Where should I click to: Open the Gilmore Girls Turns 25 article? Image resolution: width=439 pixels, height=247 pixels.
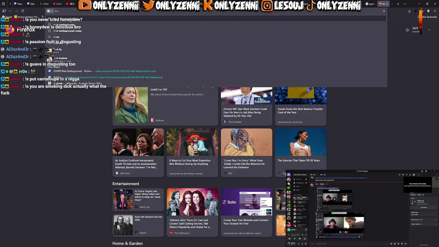[x=192, y=212]
